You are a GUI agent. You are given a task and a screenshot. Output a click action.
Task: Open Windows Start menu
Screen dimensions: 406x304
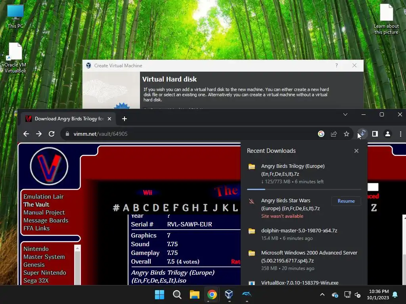(x=159, y=294)
